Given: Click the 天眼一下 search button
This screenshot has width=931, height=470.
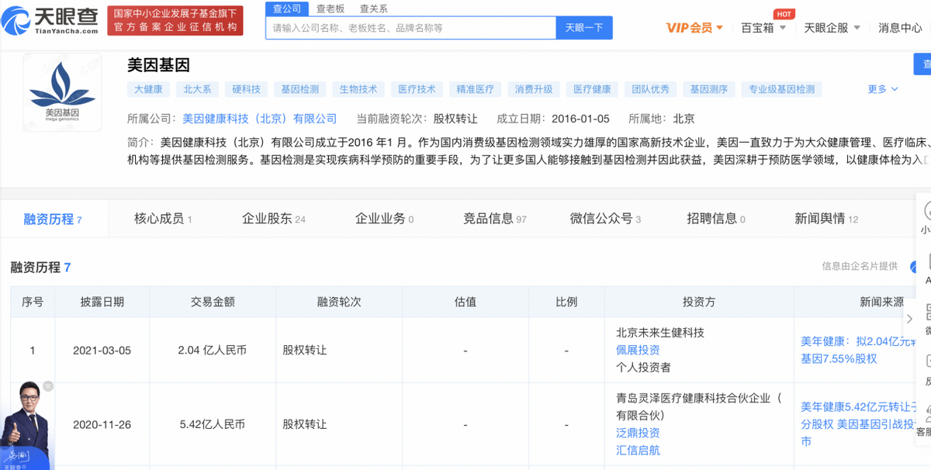Looking at the screenshot, I should (x=584, y=28).
